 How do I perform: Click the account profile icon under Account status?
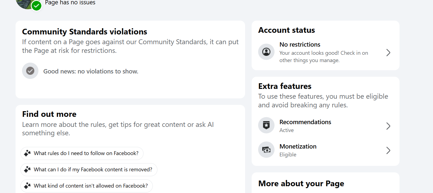266,52
